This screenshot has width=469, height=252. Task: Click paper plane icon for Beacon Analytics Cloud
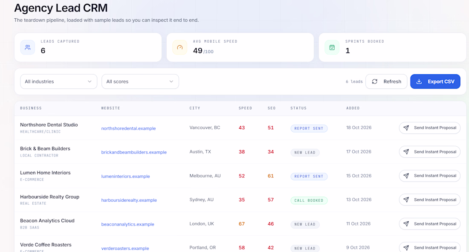pos(406,223)
